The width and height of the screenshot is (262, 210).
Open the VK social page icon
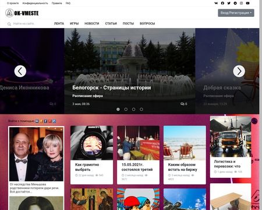click(x=216, y=3)
